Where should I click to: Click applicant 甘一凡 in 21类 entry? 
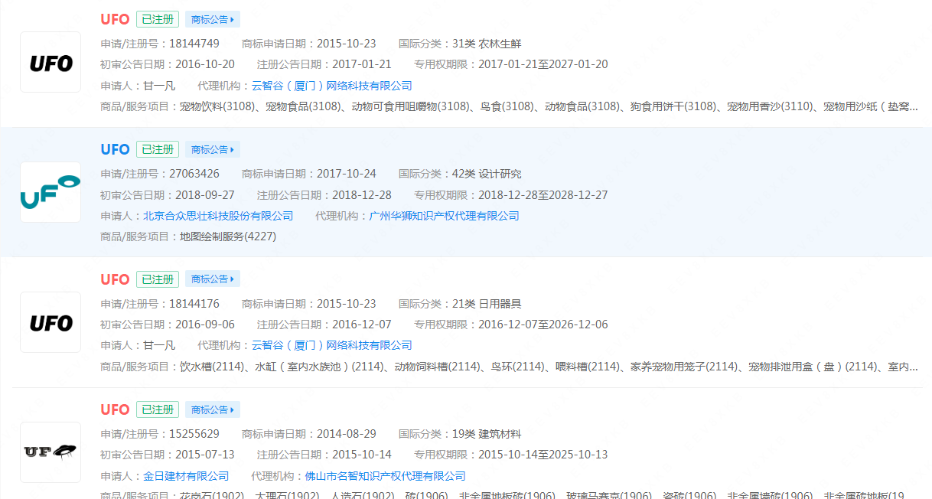(x=159, y=346)
